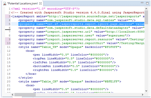Screen dimensions: 151x98
Task: Click the bottomPen line in the editor
Action: tap(76, 66)
